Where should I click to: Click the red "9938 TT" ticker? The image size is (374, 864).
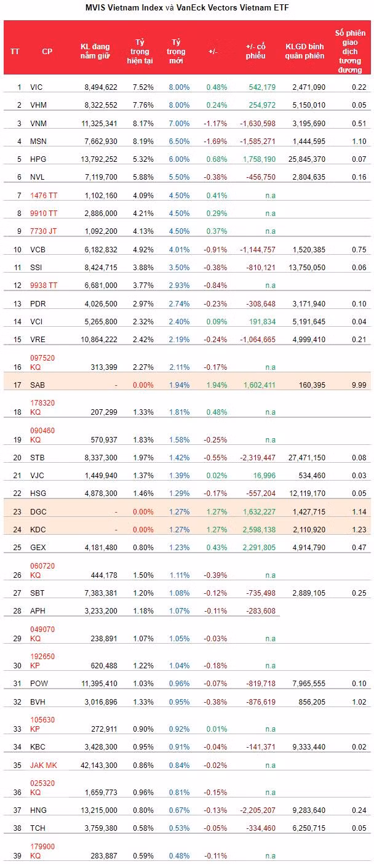pyautogui.click(x=43, y=286)
